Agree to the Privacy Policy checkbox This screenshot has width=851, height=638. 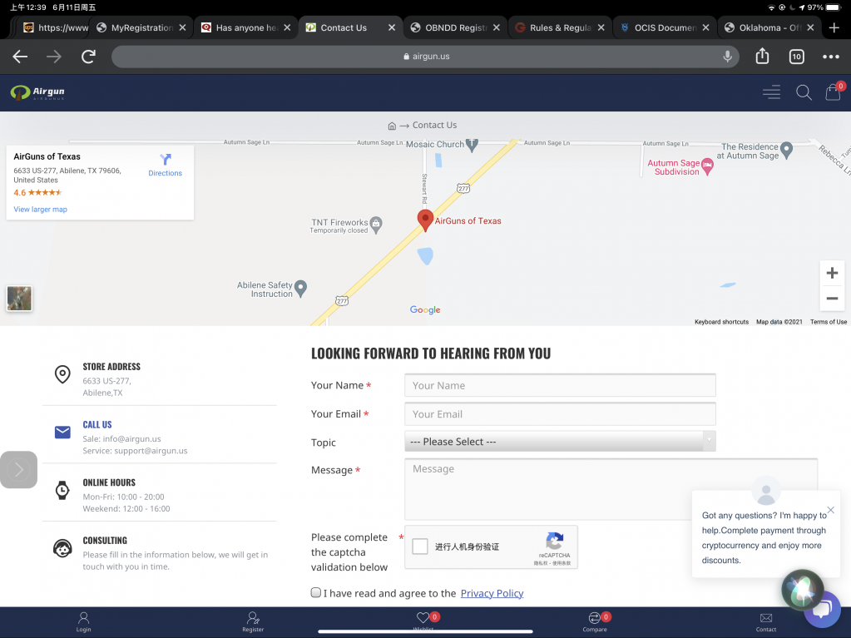(316, 592)
